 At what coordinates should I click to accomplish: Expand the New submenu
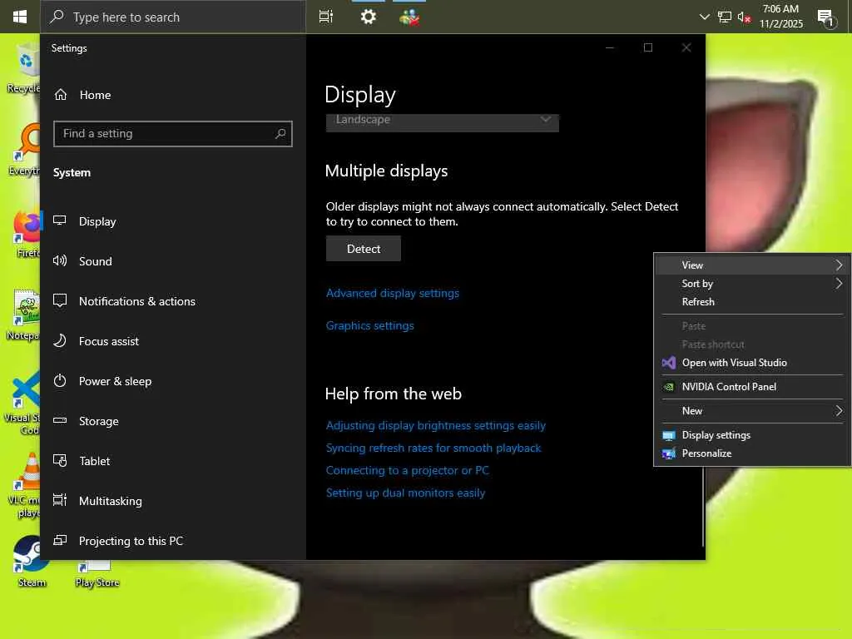[752, 411]
